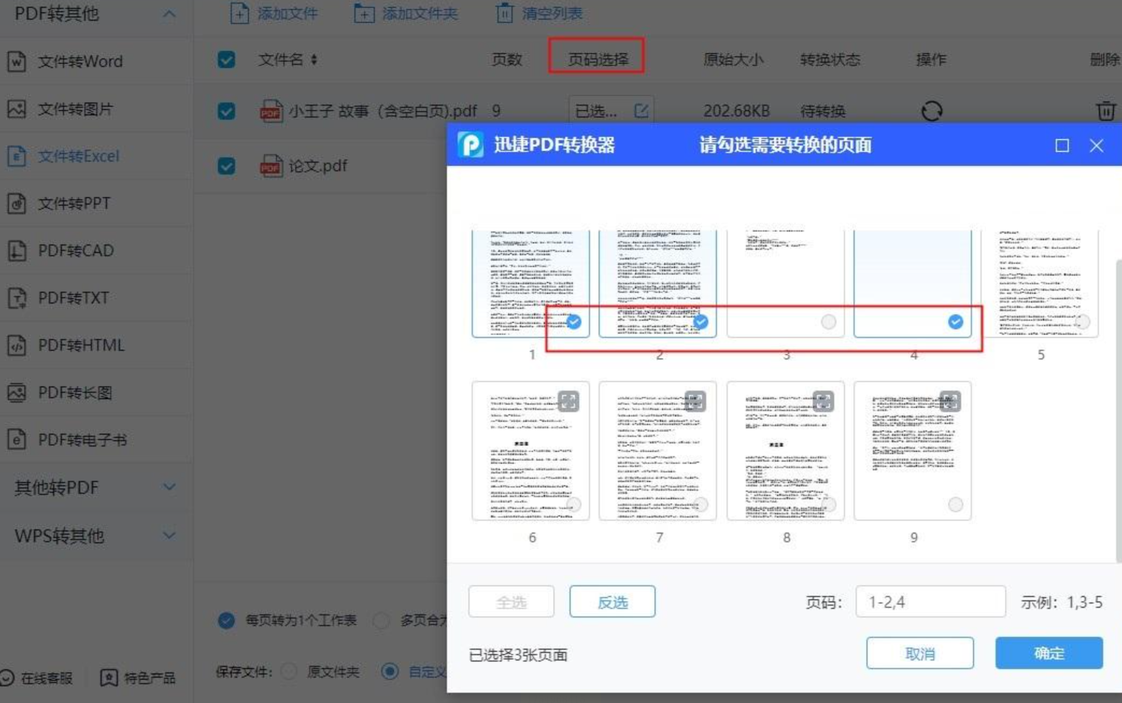1122x703 pixels.
Task: Click the 反选 invert selection button
Action: tap(612, 601)
